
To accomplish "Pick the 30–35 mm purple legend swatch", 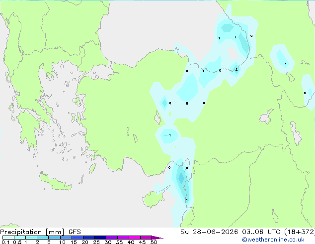I will (x=112, y=238).
